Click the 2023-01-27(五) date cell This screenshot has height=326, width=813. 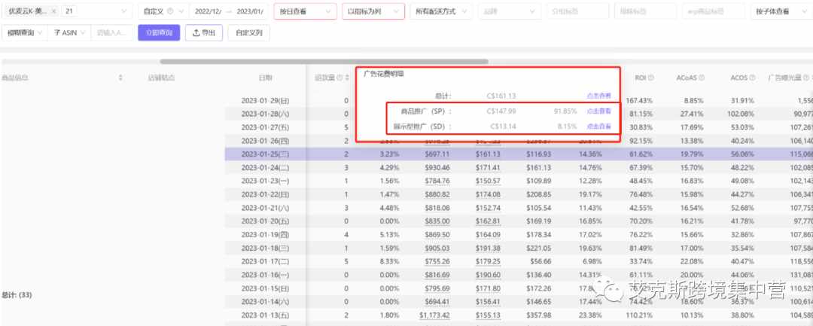[265, 127]
